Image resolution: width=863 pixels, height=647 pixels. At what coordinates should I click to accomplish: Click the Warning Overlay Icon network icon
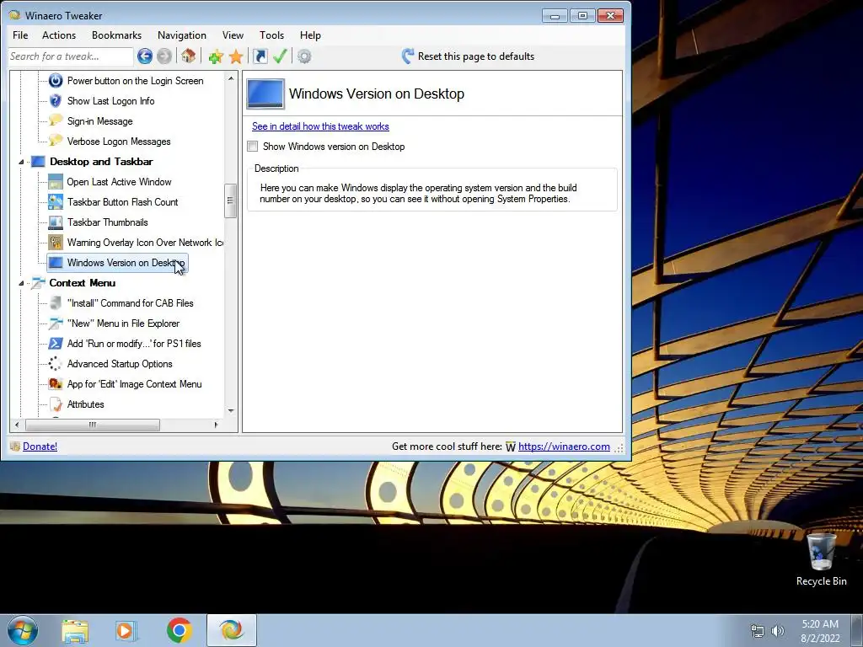point(56,243)
